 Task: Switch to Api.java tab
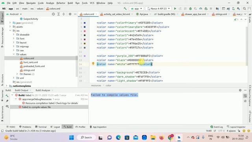click(x=144, y=14)
